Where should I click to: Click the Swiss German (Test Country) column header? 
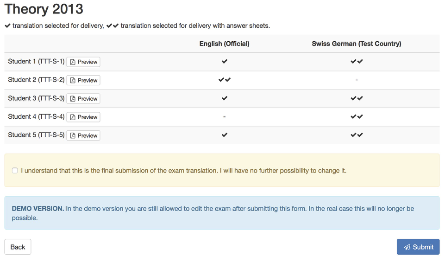(x=357, y=44)
